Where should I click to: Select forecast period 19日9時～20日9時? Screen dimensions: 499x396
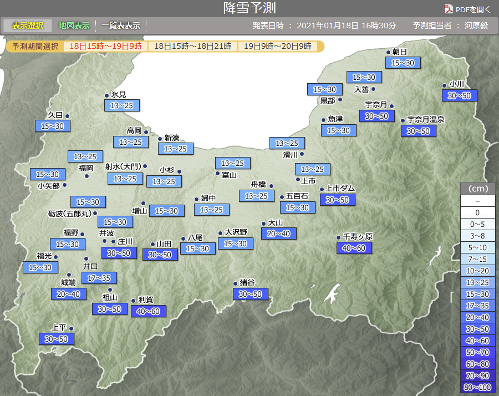tap(278, 46)
